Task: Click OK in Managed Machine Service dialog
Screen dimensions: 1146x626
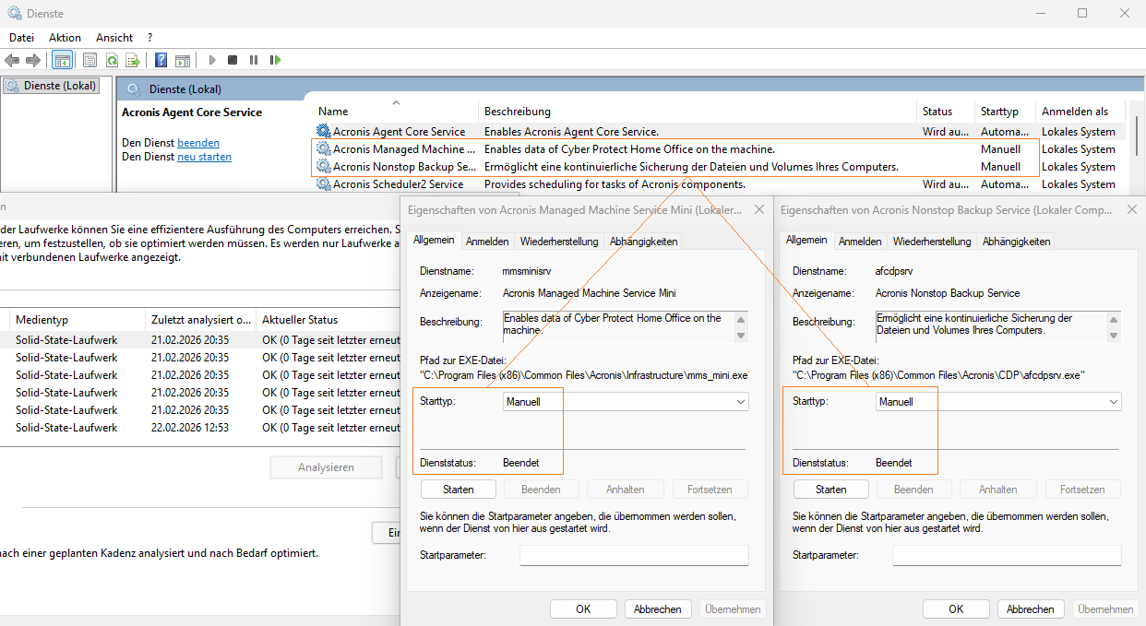Action: [x=583, y=609]
